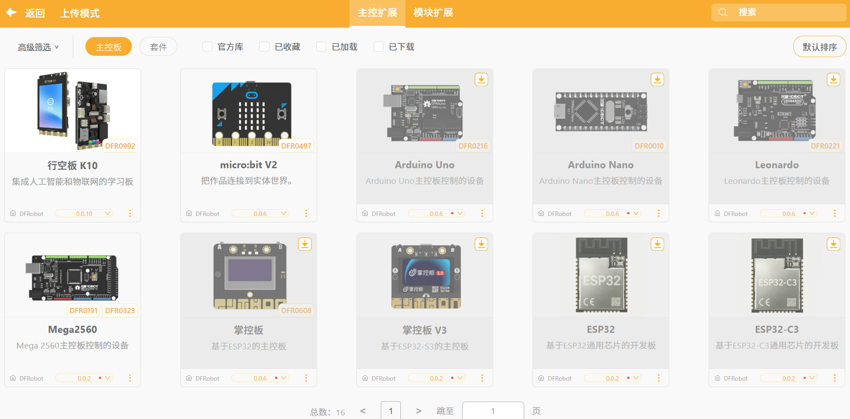850x419 pixels.
Task: Click the DFR0992 product tag
Action: pos(120,146)
